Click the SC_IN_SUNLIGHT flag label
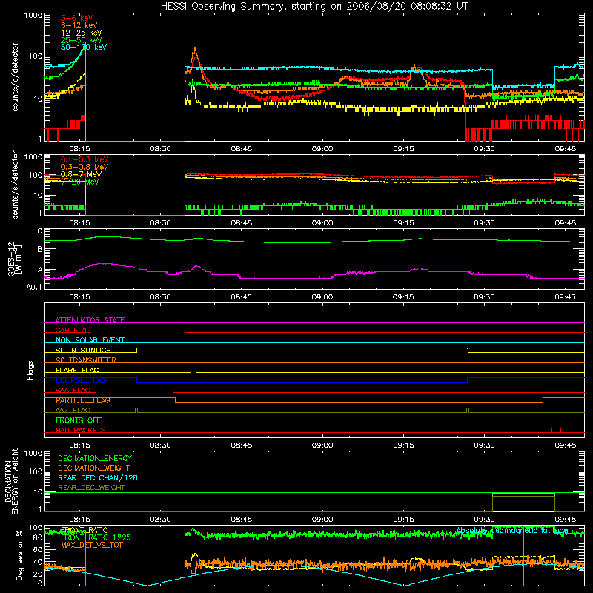This screenshot has width=593, height=593. point(85,350)
